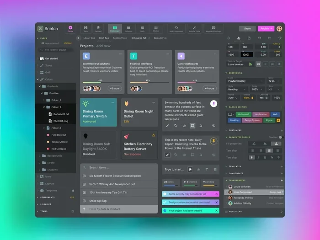
Task: Open Keyboard Settings in the toolbar
Action: pos(213,29)
